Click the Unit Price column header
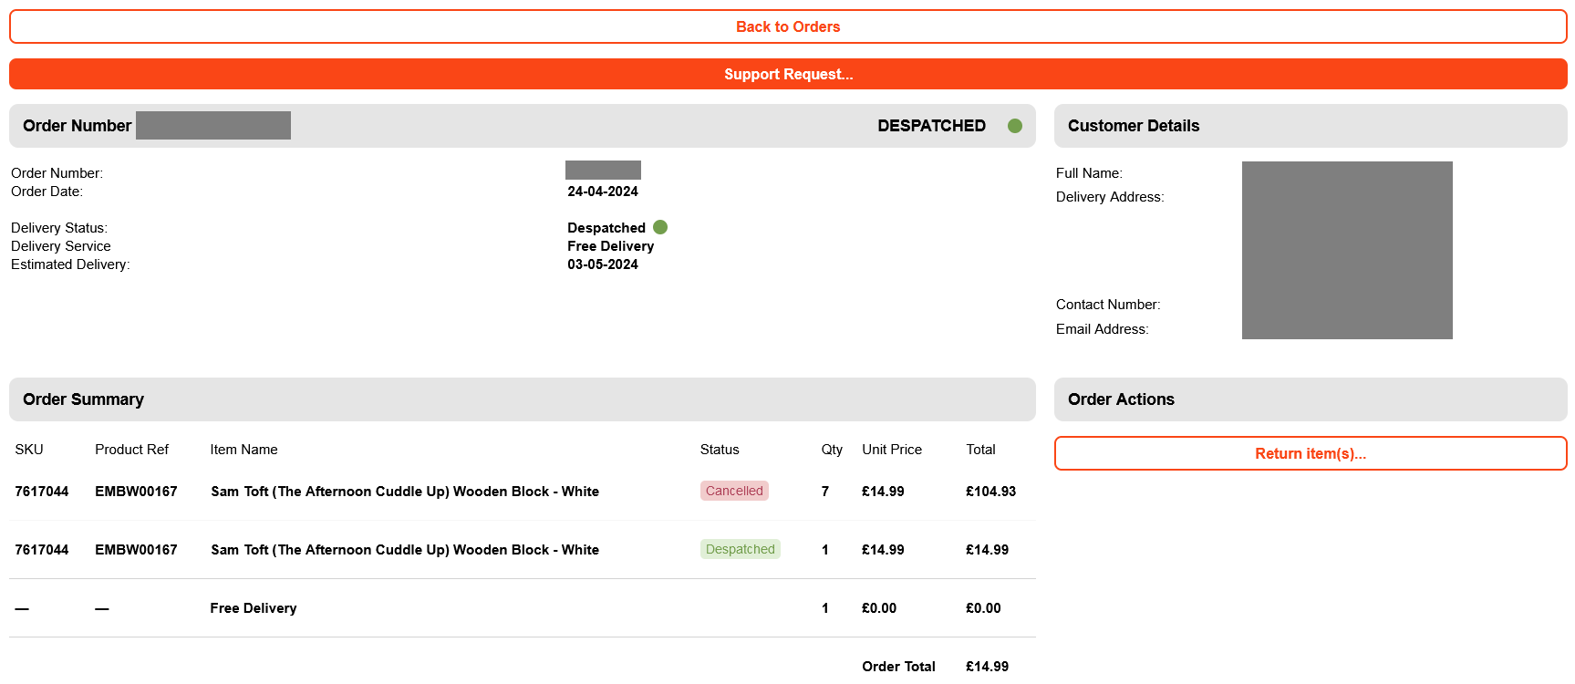This screenshot has height=684, width=1575. pos(891,450)
